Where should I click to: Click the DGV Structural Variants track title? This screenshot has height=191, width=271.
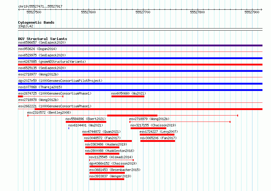[43, 39]
